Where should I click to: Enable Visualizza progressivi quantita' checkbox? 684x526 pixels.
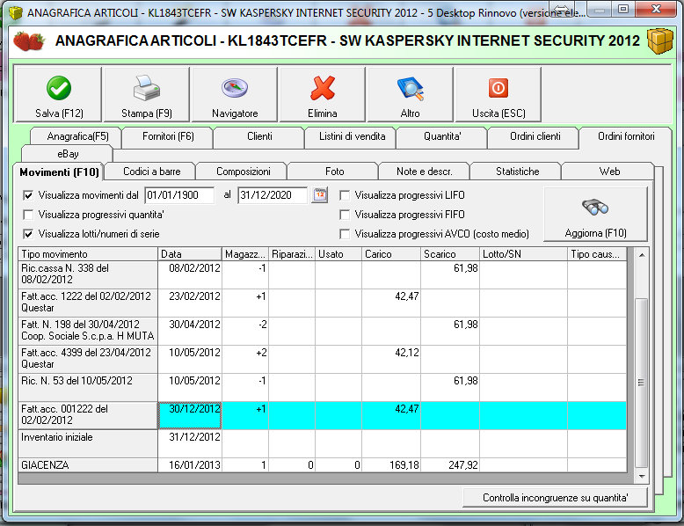point(28,215)
